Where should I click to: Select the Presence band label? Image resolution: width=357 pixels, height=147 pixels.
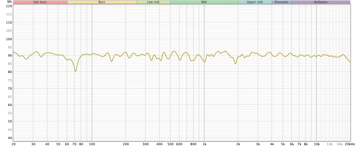click(x=281, y=2)
